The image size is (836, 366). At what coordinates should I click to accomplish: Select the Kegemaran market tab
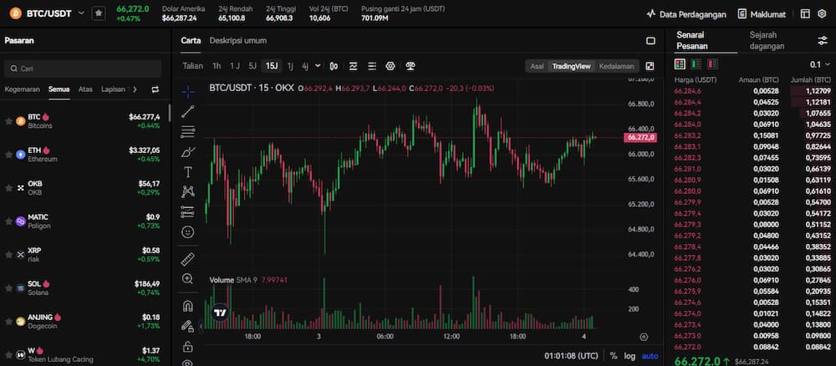23,89
